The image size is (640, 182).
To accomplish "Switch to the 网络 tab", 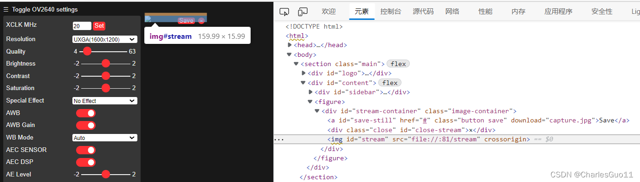I will (452, 12).
